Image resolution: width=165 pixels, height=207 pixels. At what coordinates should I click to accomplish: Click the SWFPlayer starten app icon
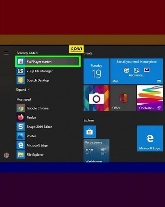21,62
